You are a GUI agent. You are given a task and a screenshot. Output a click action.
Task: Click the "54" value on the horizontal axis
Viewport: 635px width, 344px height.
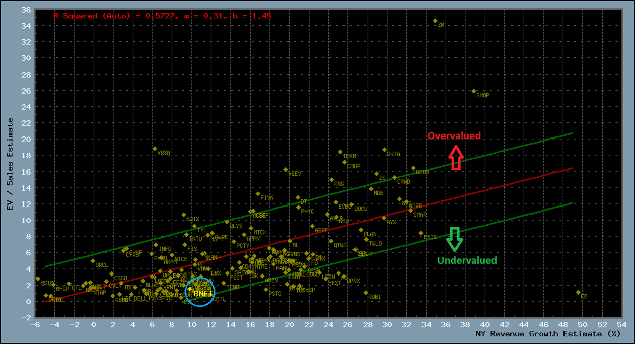coord(621,325)
